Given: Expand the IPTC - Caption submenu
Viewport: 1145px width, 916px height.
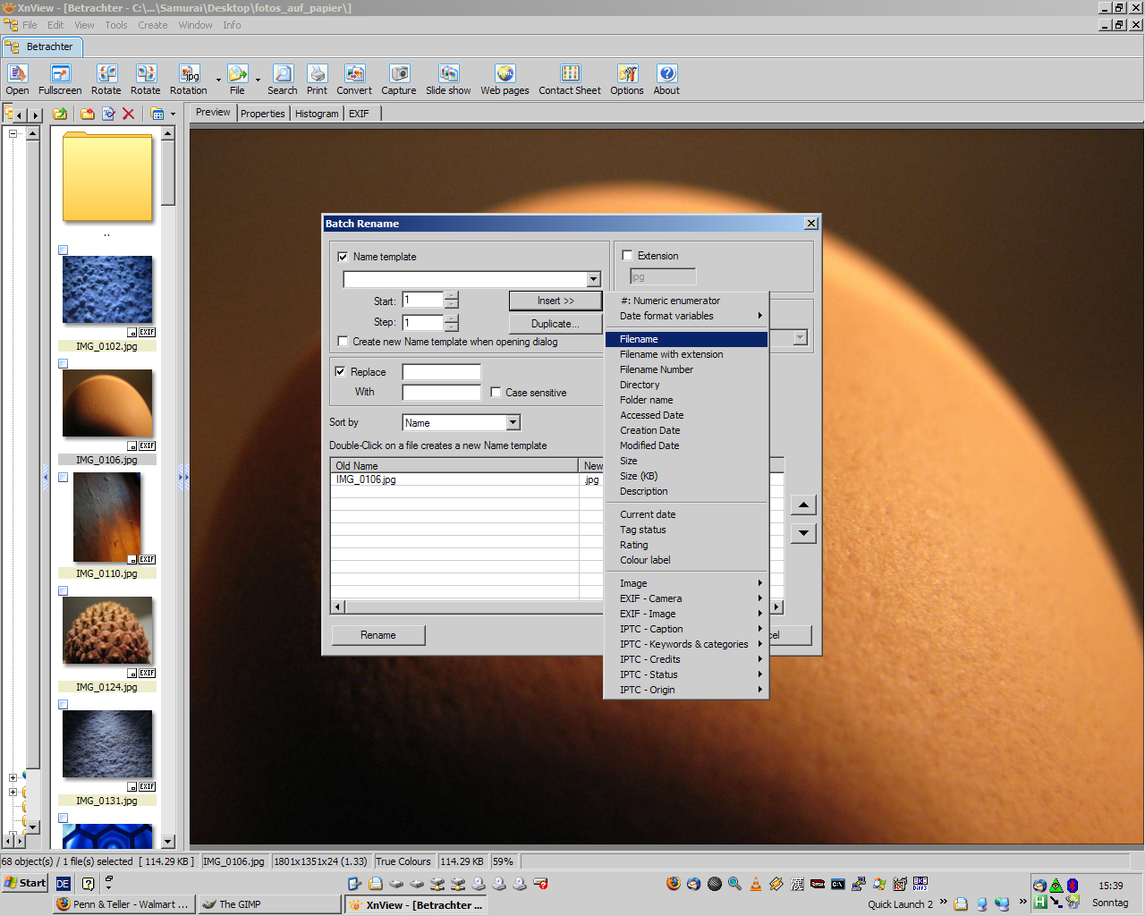Looking at the screenshot, I should click(686, 629).
